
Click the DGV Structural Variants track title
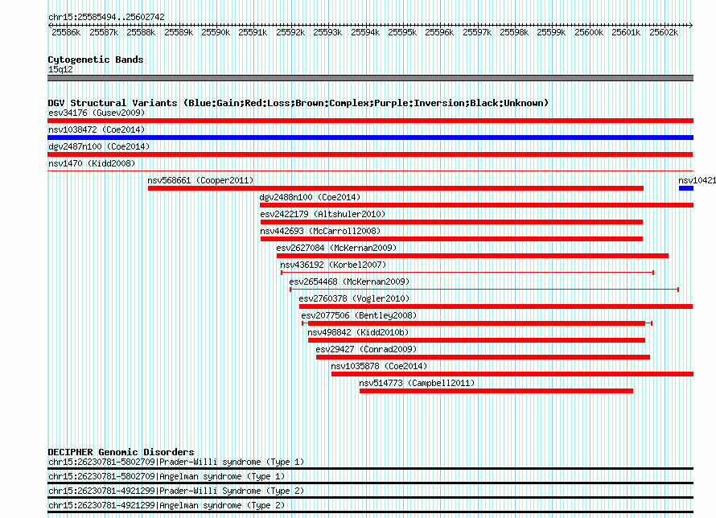coord(298,103)
